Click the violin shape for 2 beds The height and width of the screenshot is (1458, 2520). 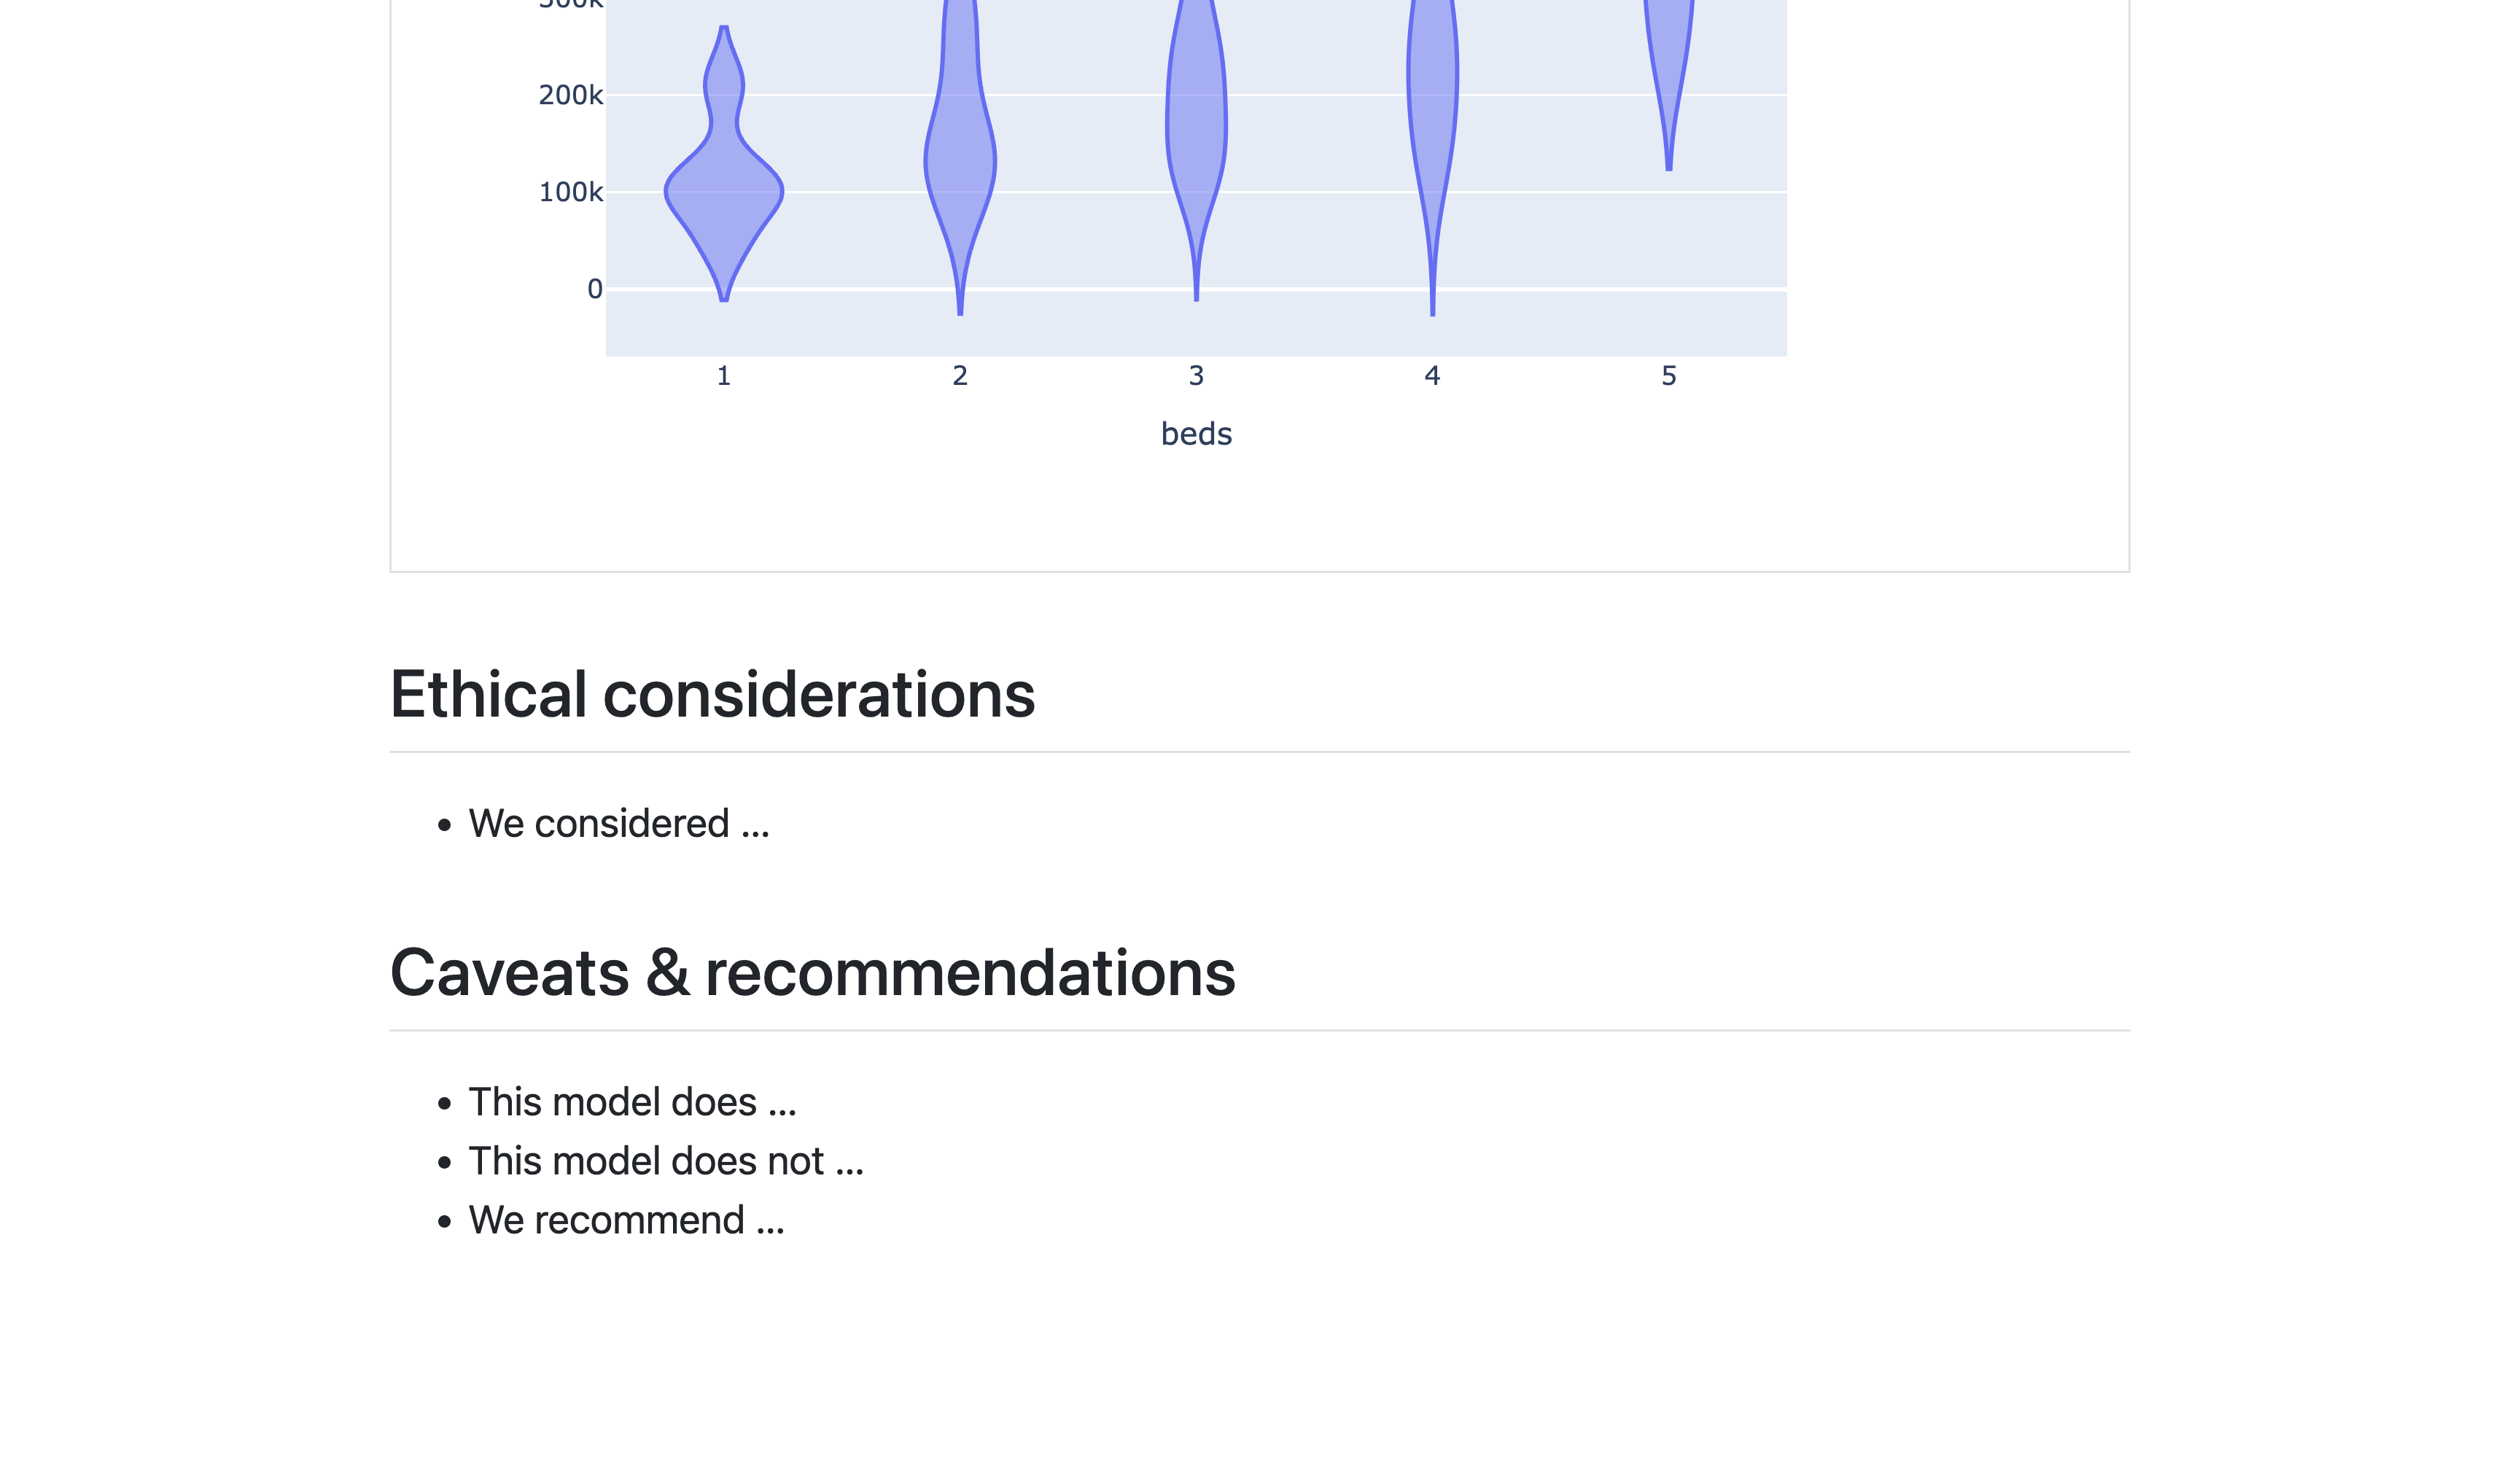pos(960,160)
